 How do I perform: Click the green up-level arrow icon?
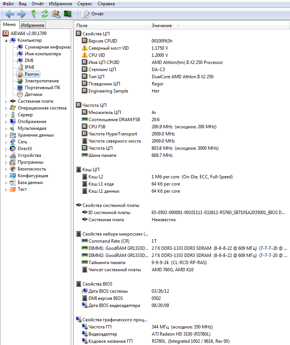(x=34, y=14)
